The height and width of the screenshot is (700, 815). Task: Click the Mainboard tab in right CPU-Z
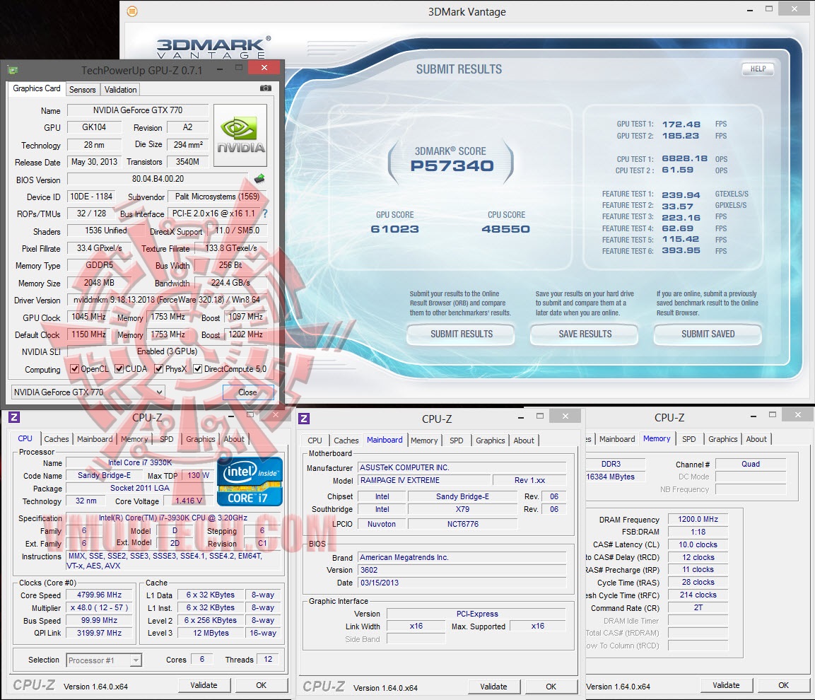click(x=617, y=439)
